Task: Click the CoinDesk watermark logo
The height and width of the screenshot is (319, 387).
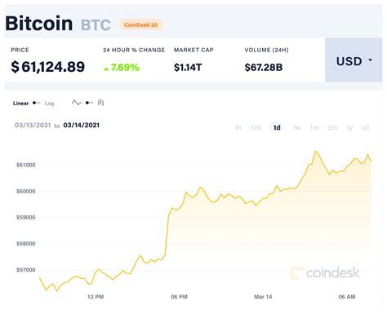Action: pos(325,272)
